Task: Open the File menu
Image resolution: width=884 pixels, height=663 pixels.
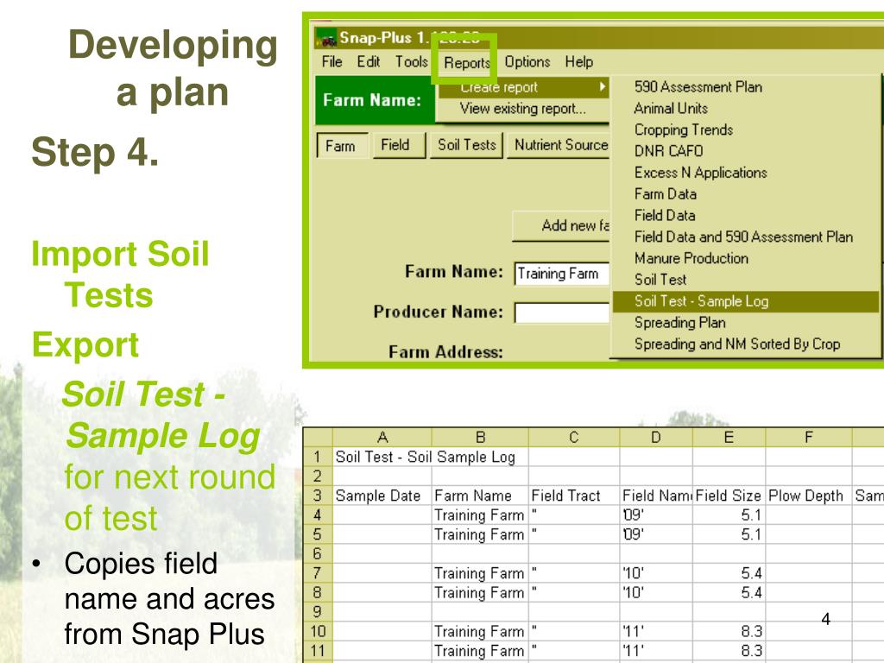Action: 332,62
